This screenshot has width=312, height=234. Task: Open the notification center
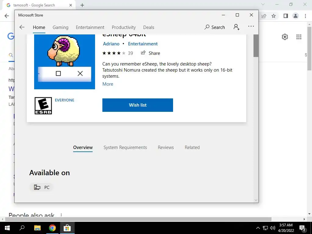coord(303,228)
